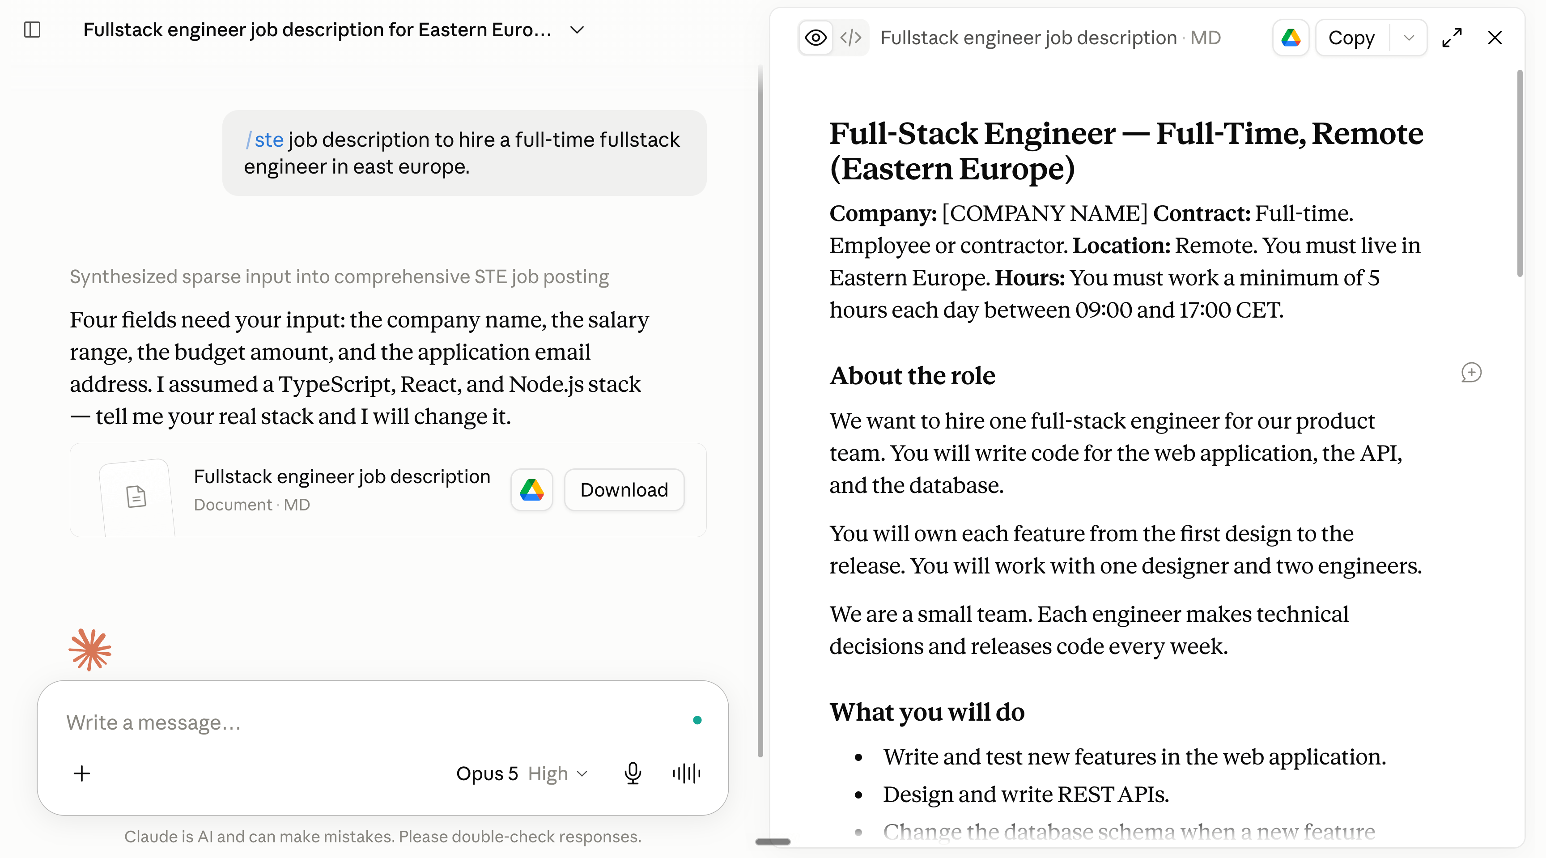The width and height of the screenshot is (1546, 858).
Task: Click the plus attachment button
Action: 82,773
